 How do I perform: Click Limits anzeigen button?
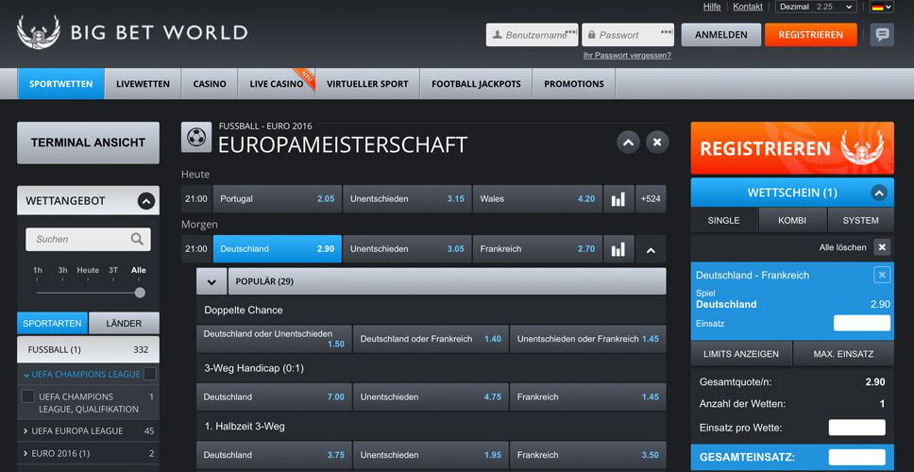pos(741,354)
